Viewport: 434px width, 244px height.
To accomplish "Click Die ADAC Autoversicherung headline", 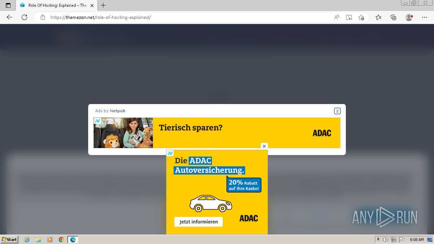I will click(209, 165).
